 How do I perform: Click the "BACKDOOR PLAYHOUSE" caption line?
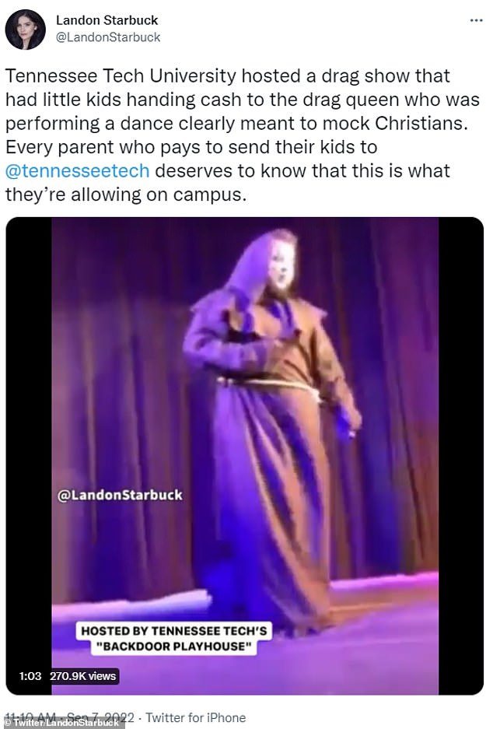click(x=173, y=647)
